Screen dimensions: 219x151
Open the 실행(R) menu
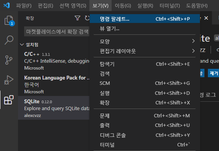[x=145, y=6]
